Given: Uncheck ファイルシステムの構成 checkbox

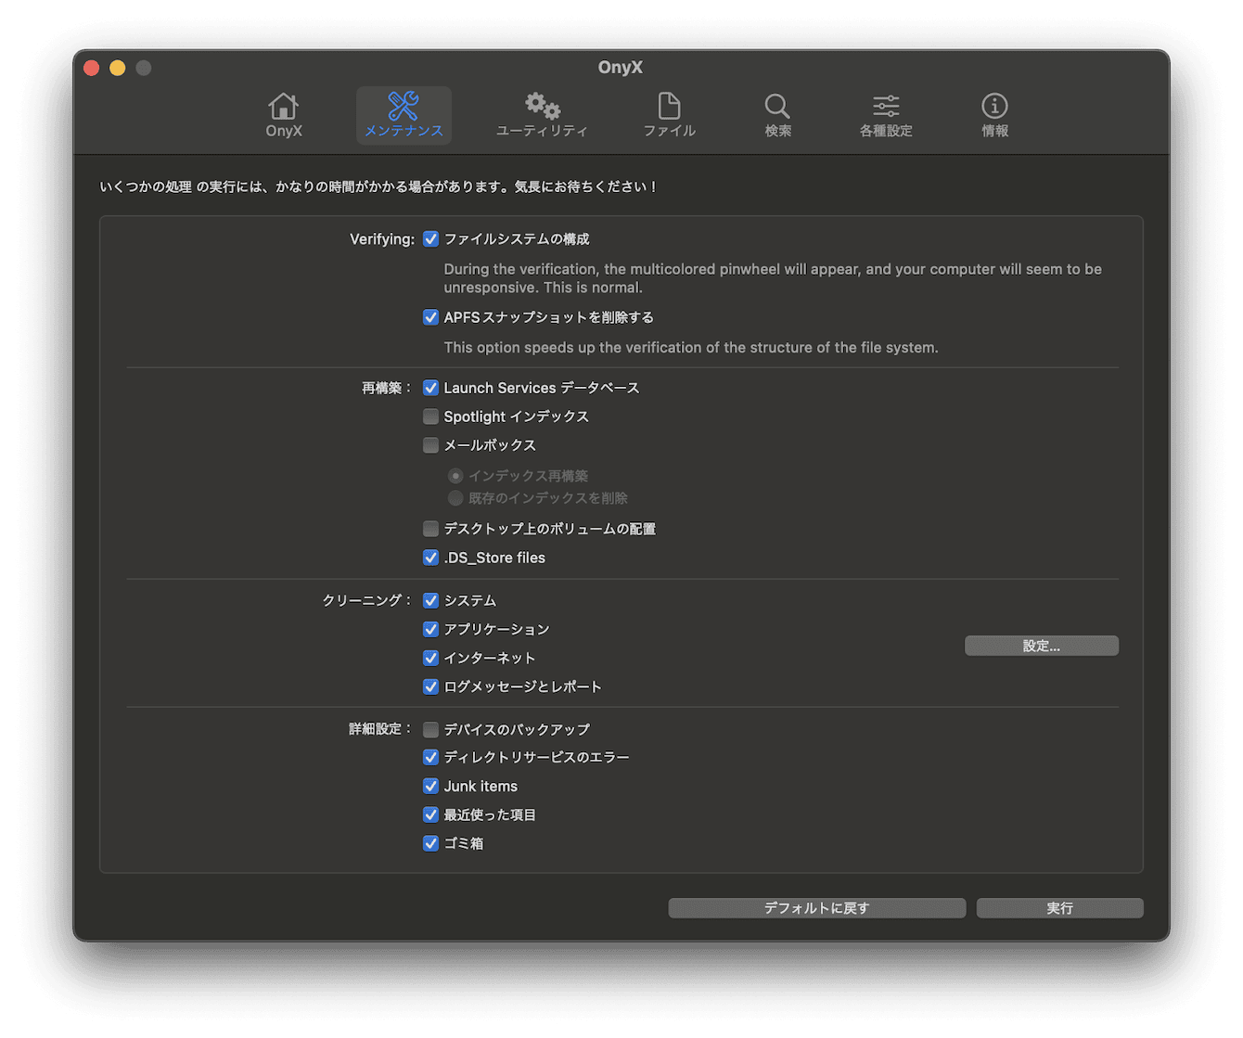Looking at the screenshot, I should coord(430,239).
